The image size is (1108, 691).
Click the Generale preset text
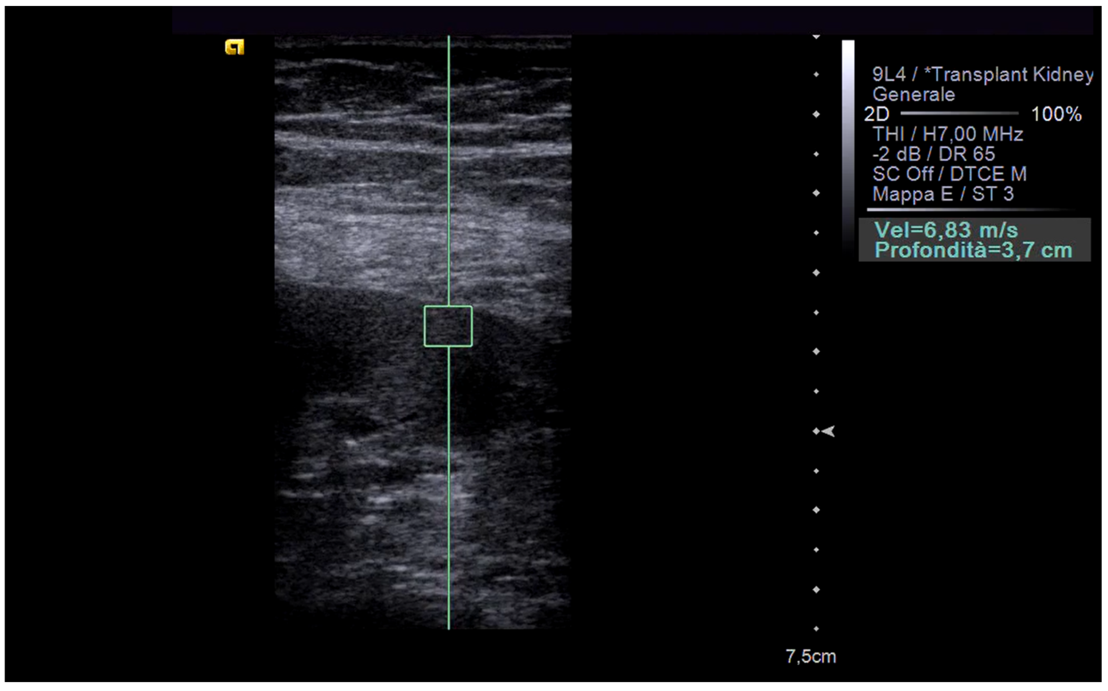pyautogui.click(x=913, y=94)
